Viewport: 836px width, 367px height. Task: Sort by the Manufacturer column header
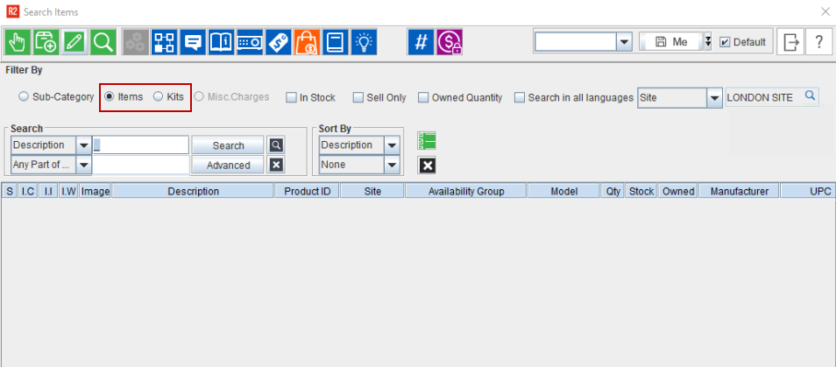pyautogui.click(x=739, y=191)
